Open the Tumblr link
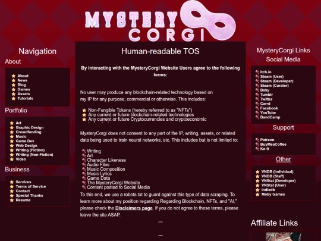The height and width of the screenshot is (241, 321). tap(266, 95)
